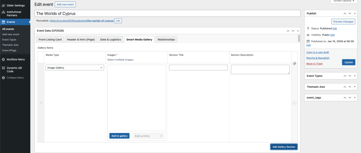Expand the Thematic Axis panel
Image resolution: width=361 pixels, height=153 pixels.
coord(355,87)
